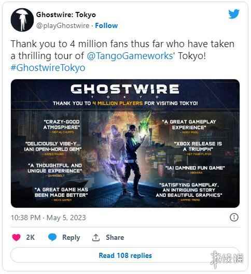This screenshot has height=274, width=251.
Task: Open the @TangoGameworks mention link
Action: pos(130,56)
